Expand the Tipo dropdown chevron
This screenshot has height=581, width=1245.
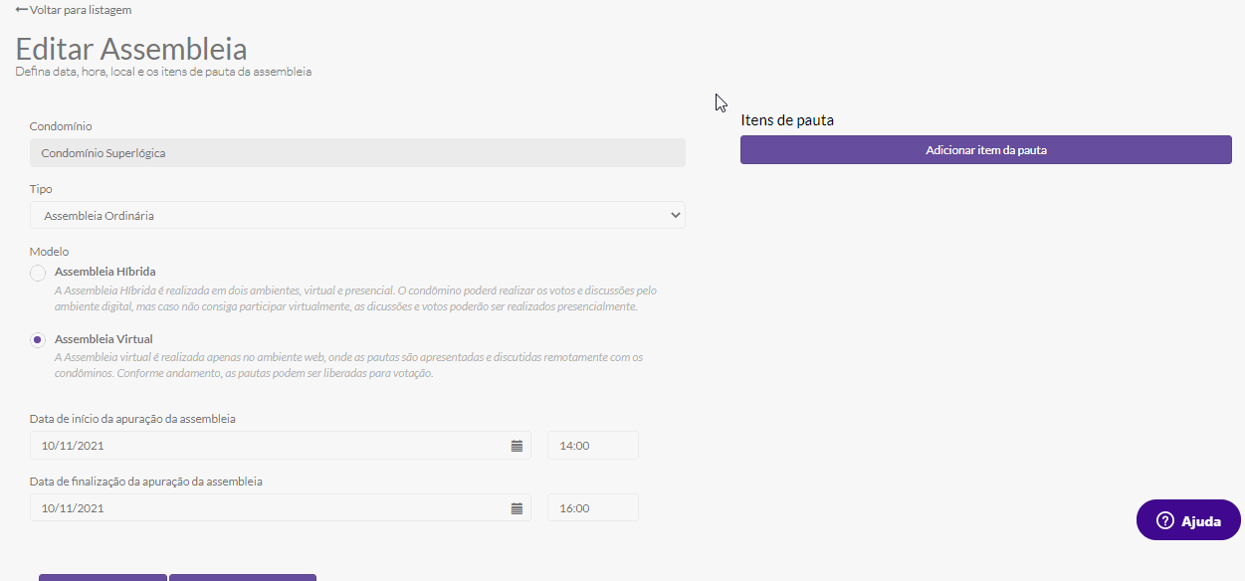pyautogui.click(x=676, y=215)
